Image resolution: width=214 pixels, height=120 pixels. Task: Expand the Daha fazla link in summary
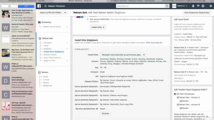coord(179,78)
